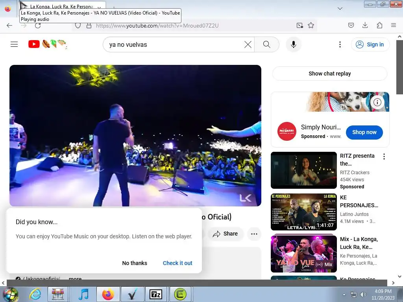Open YouTube settings three-dot menu
Image resolution: width=403 pixels, height=302 pixels.
pos(340,44)
